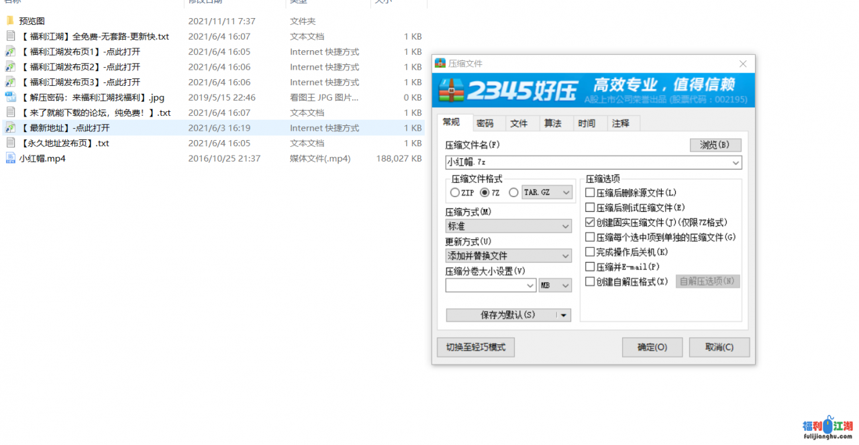Click the 福利江湖发布页3 shortcut icon
Viewport: 859px width, 445px height.
10,82
